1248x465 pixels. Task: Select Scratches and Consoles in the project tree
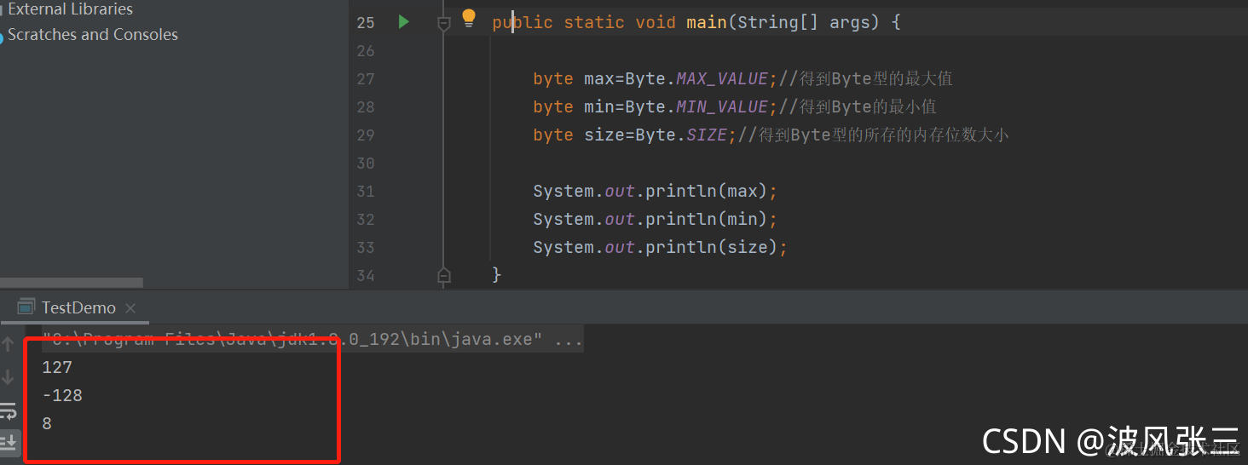[93, 35]
